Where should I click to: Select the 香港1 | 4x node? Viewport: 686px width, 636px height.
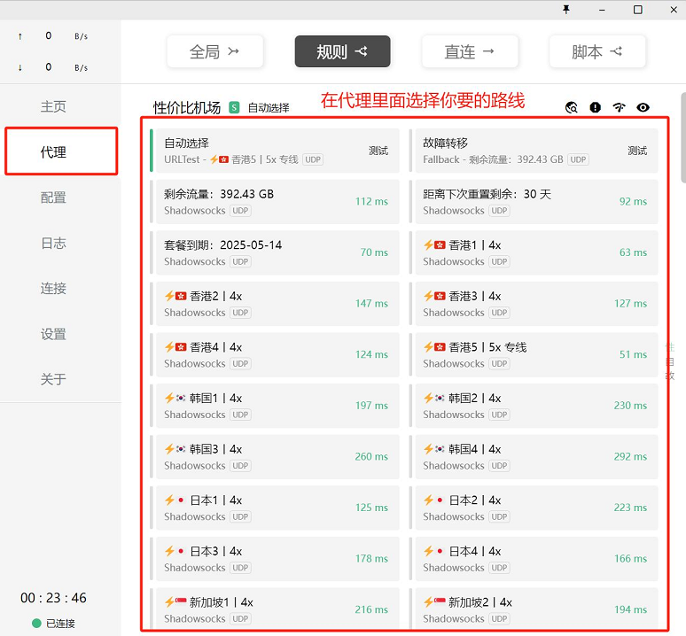[x=534, y=252]
